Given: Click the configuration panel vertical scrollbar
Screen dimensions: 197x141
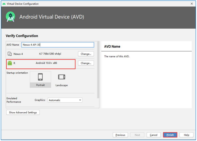Looking at the screenshot, I should coord(98,70).
